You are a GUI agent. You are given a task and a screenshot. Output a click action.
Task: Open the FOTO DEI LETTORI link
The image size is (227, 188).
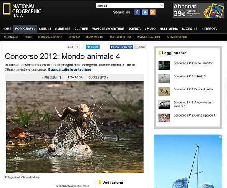pos(120,37)
